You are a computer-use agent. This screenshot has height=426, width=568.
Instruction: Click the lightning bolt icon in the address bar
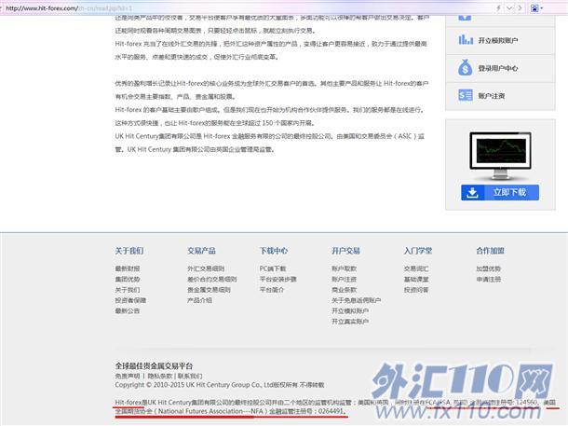[x=498, y=8]
